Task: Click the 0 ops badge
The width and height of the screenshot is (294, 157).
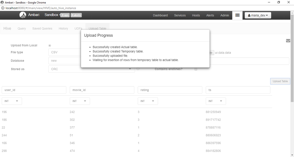Action: 65,15
